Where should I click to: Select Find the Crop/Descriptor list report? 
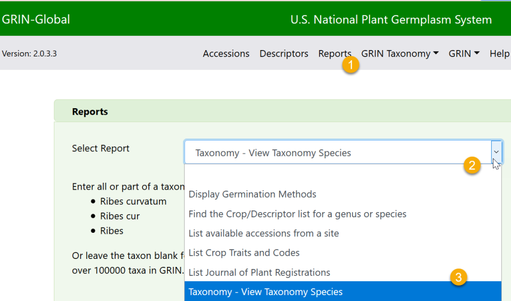343,214
